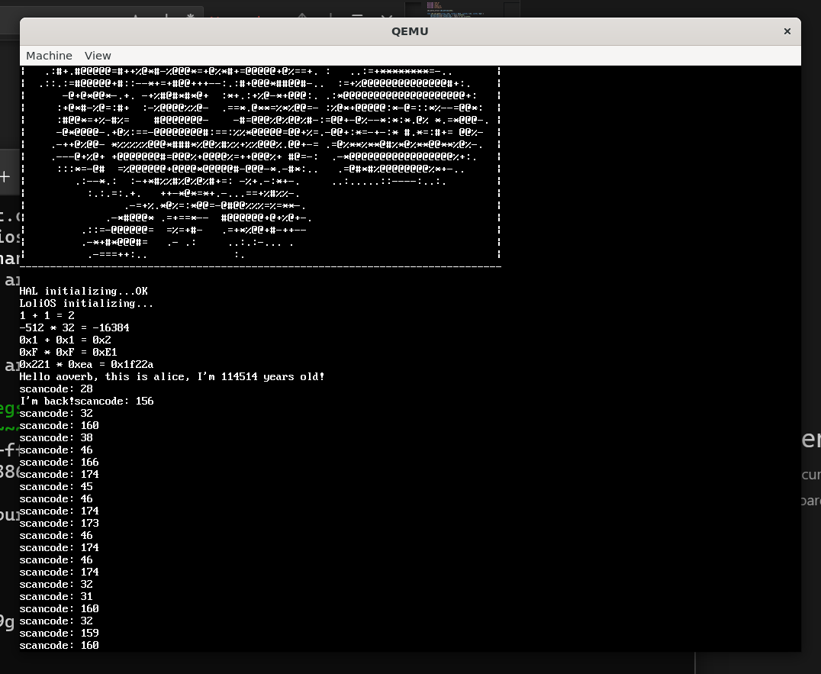The width and height of the screenshot is (821, 674).
Task: Click the '0x221 * 0xea = 0x1f22a' line
Action: coord(86,364)
